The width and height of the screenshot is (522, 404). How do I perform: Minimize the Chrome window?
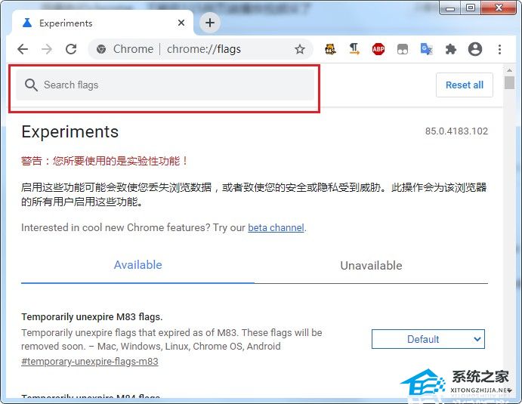pos(450,8)
